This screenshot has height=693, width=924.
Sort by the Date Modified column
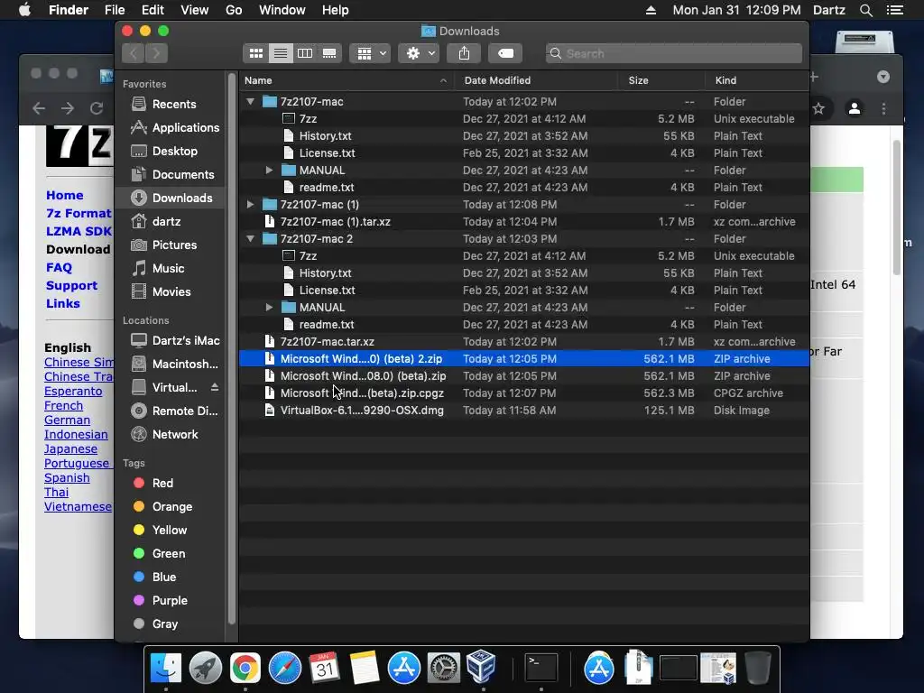pos(536,80)
